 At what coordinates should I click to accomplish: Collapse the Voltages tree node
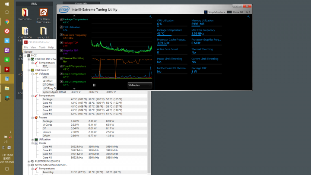click(x=32, y=74)
